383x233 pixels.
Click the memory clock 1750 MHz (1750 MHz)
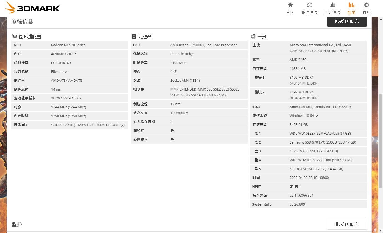tap(68, 116)
